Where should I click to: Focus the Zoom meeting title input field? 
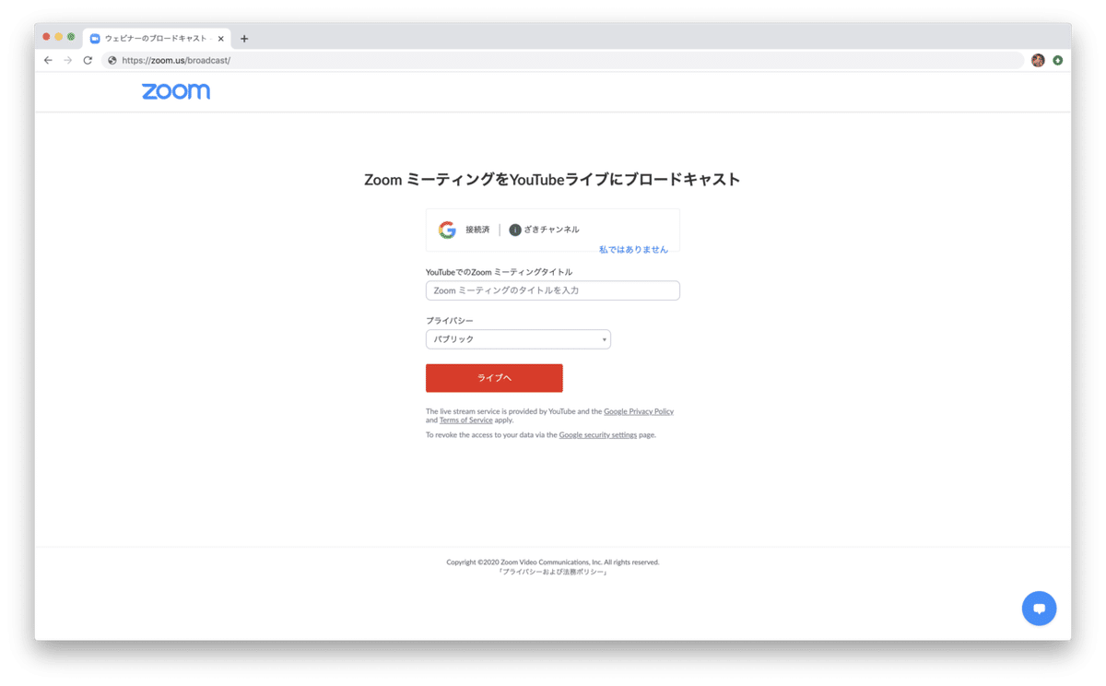point(552,290)
